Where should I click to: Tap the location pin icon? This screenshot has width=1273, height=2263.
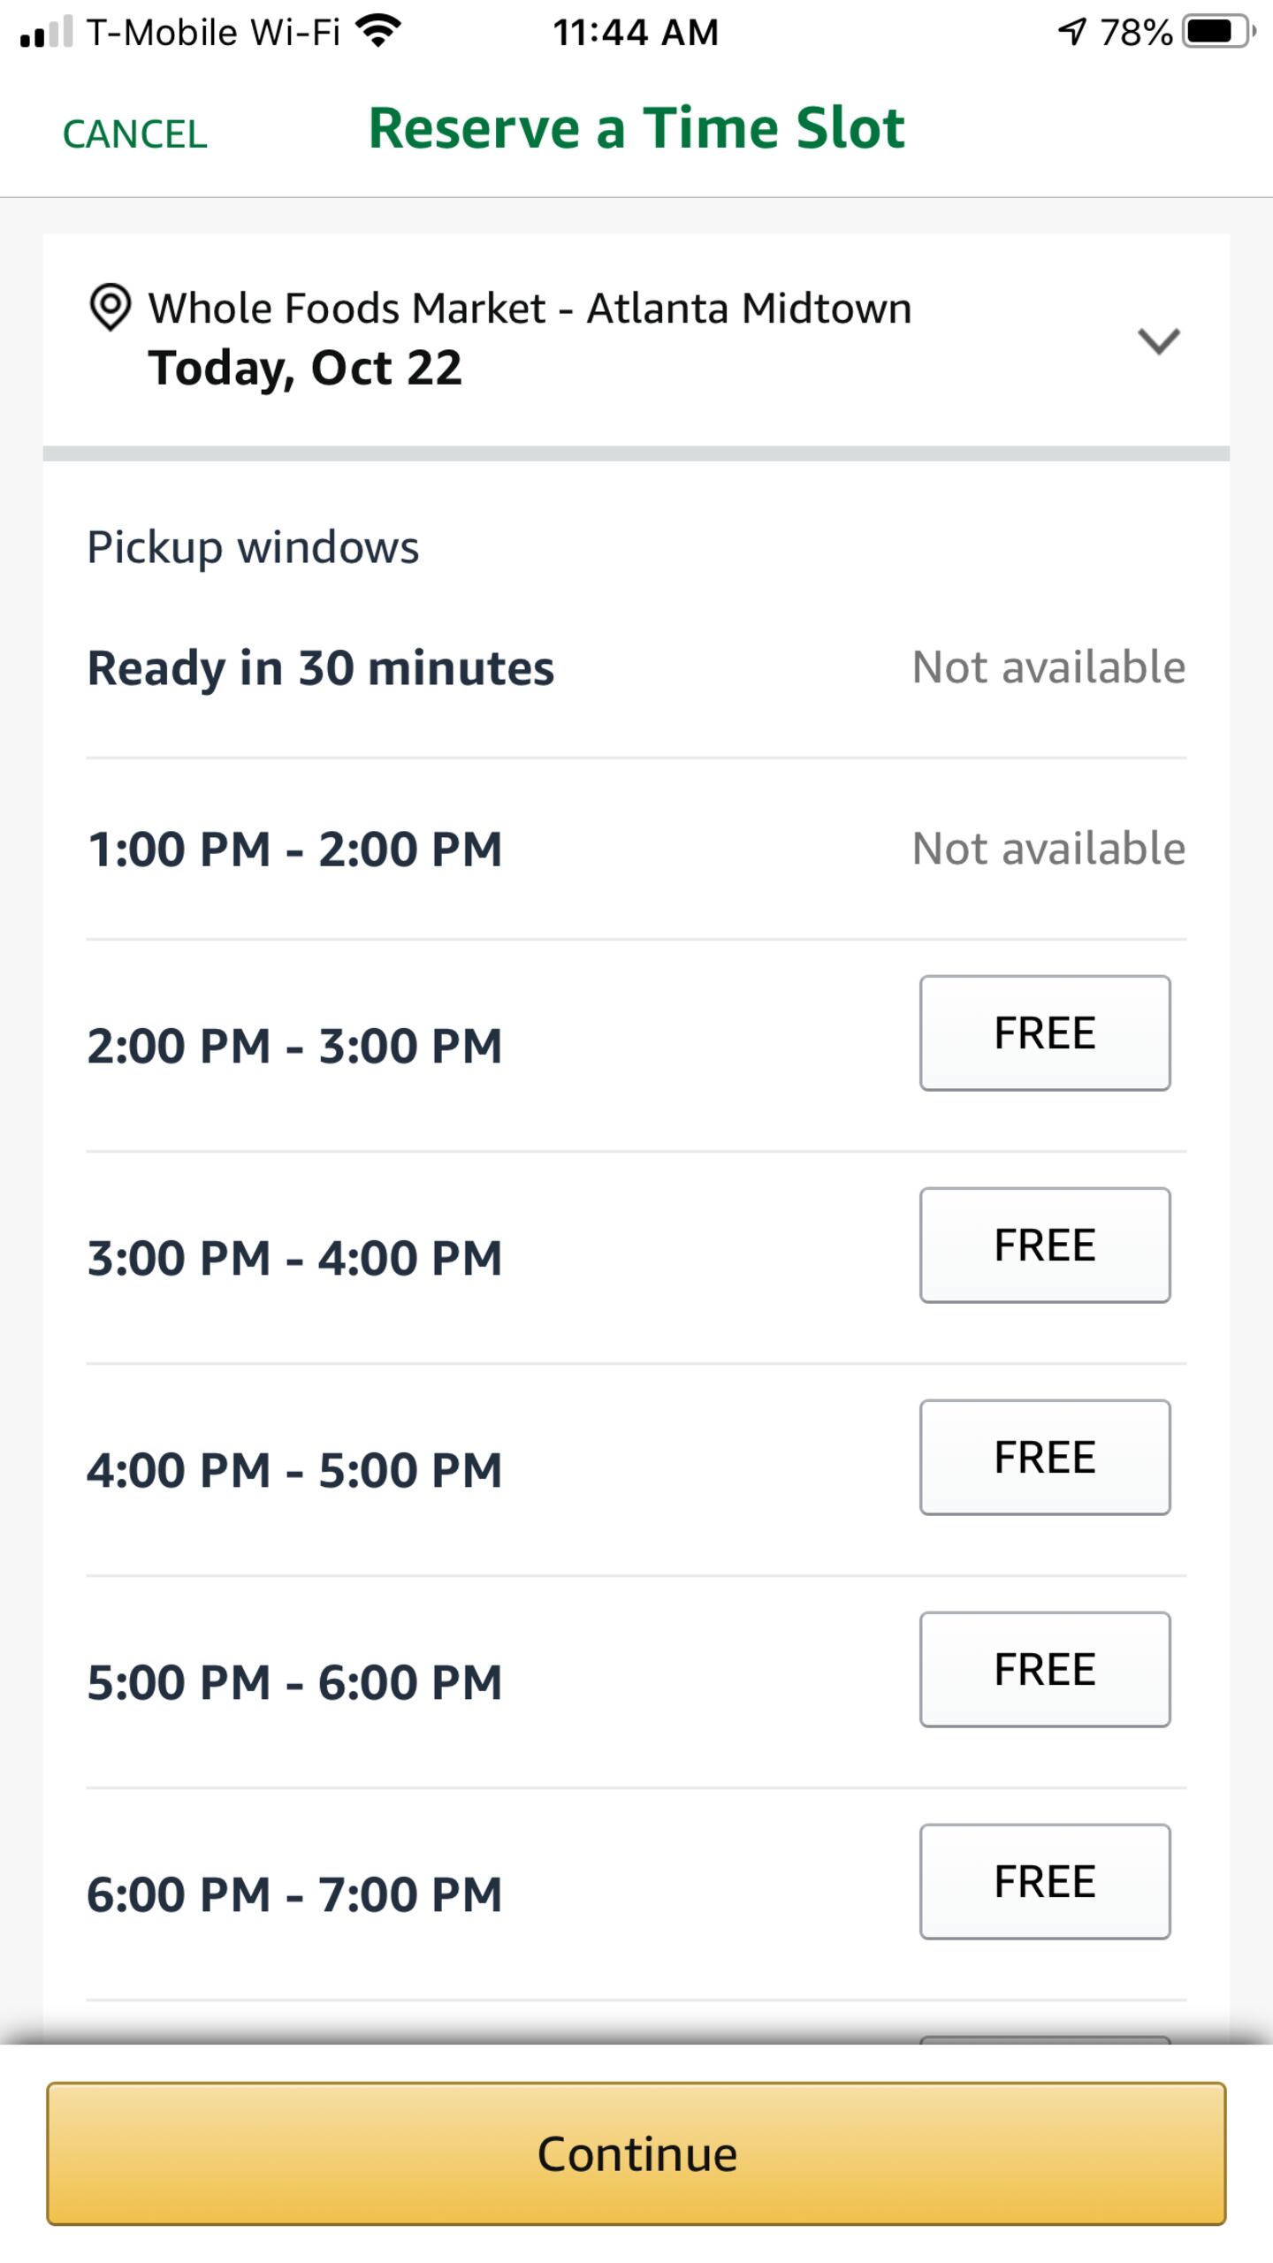tap(111, 307)
